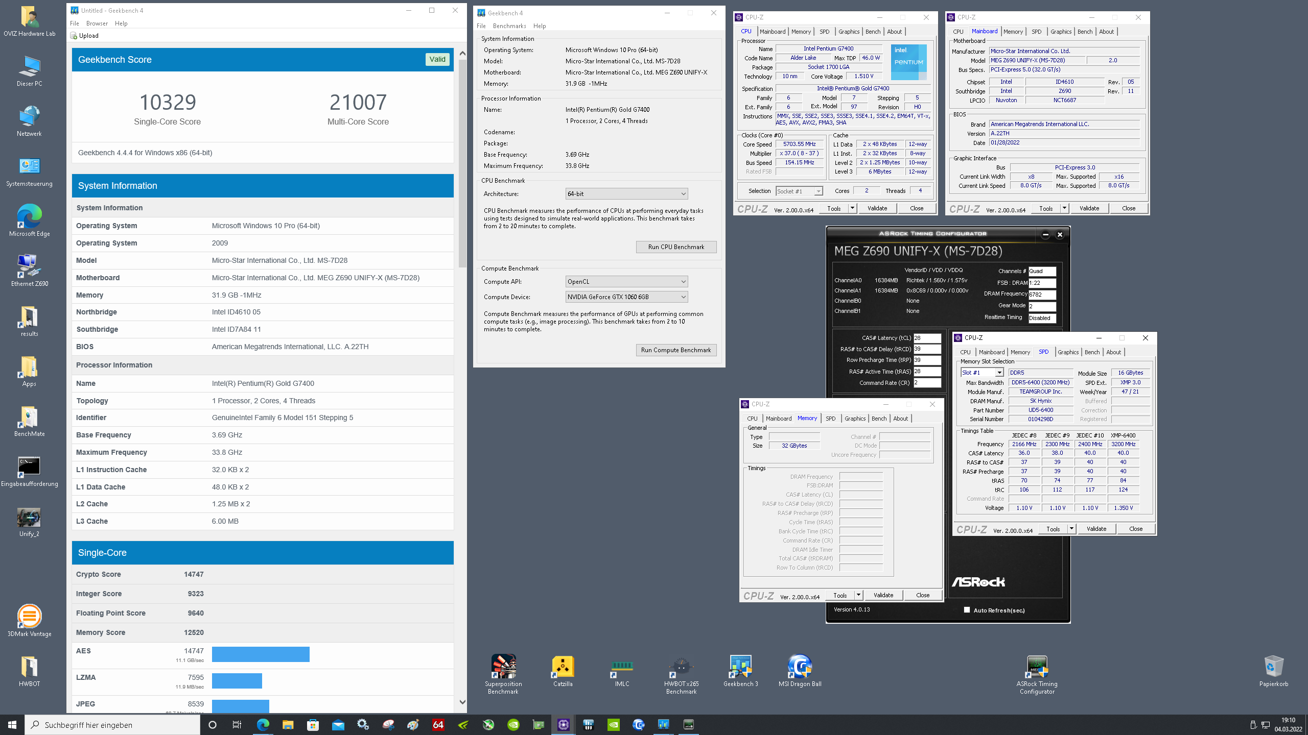Image resolution: width=1308 pixels, height=735 pixels.
Task: Open Compute Device GTX 1060 dropdown
Action: [x=626, y=297]
